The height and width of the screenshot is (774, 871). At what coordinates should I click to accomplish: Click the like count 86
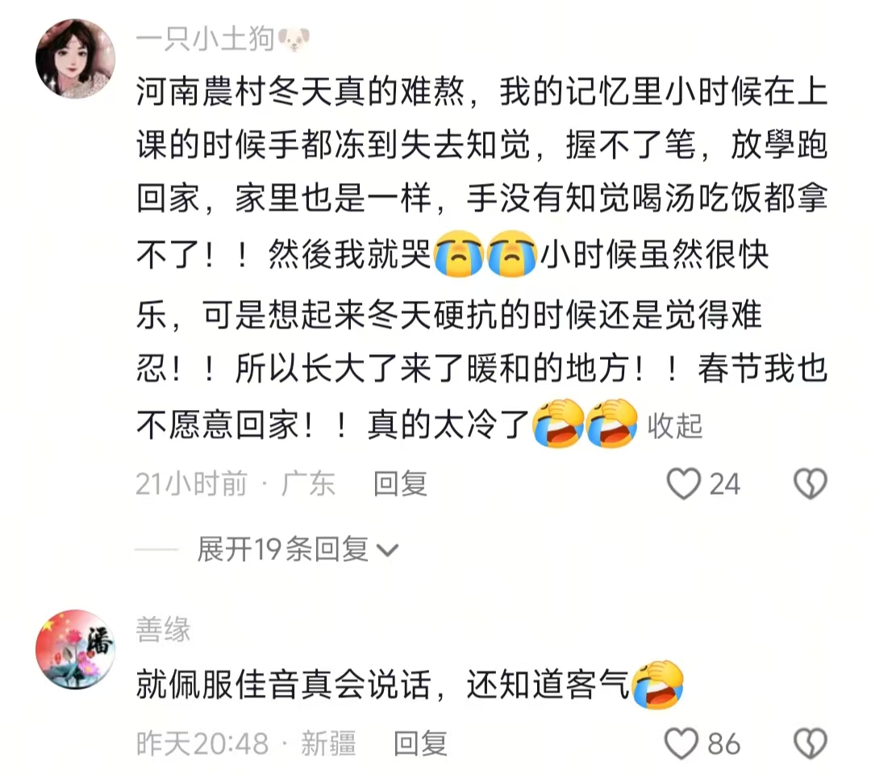(723, 744)
